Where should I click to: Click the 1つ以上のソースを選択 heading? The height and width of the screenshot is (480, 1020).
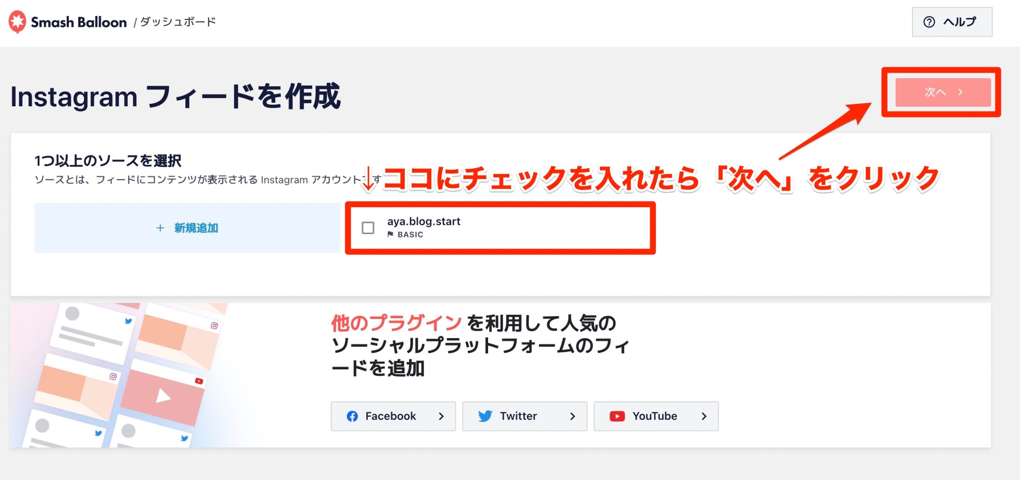(x=108, y=161)
